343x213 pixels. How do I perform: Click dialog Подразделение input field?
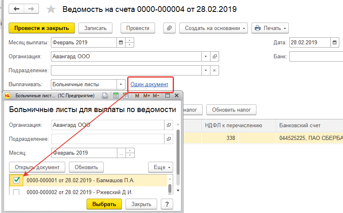coord(108,139)
